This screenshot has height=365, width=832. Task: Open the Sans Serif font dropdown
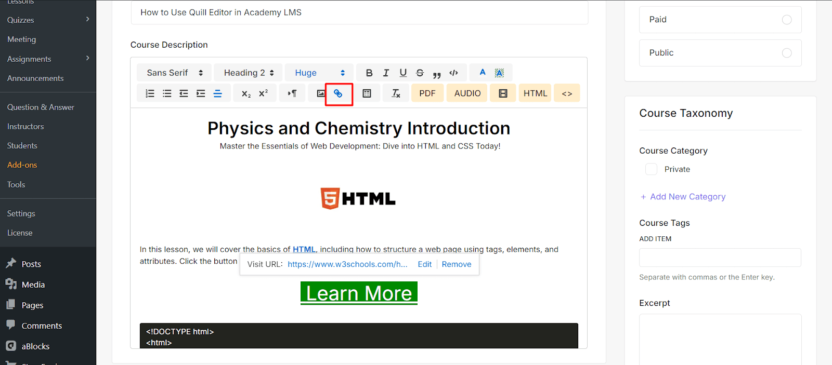[173, 72]
